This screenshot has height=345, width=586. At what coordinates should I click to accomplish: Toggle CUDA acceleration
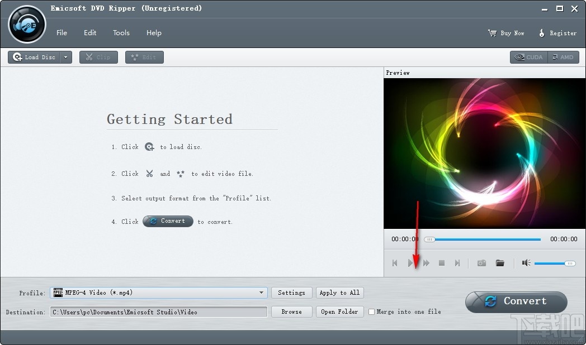coord(528,57)
